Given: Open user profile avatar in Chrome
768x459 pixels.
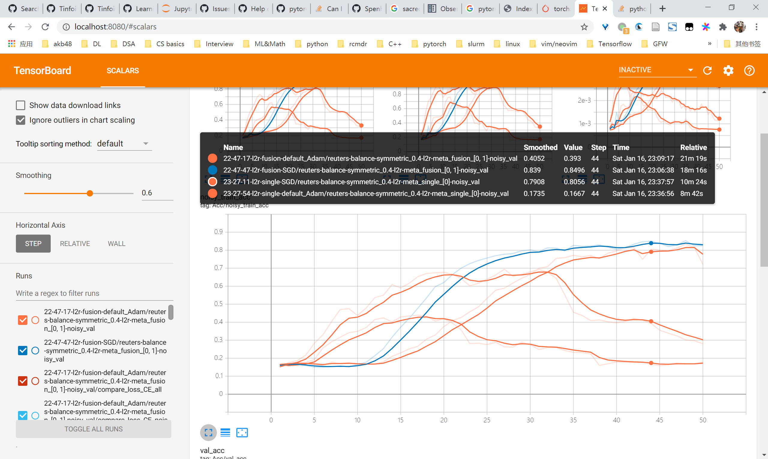Looking at the screenshot, I should point(740,27).
